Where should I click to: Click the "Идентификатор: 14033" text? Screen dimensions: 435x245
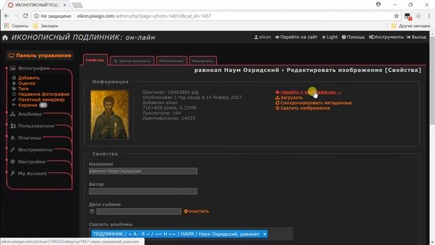(169, 118)
